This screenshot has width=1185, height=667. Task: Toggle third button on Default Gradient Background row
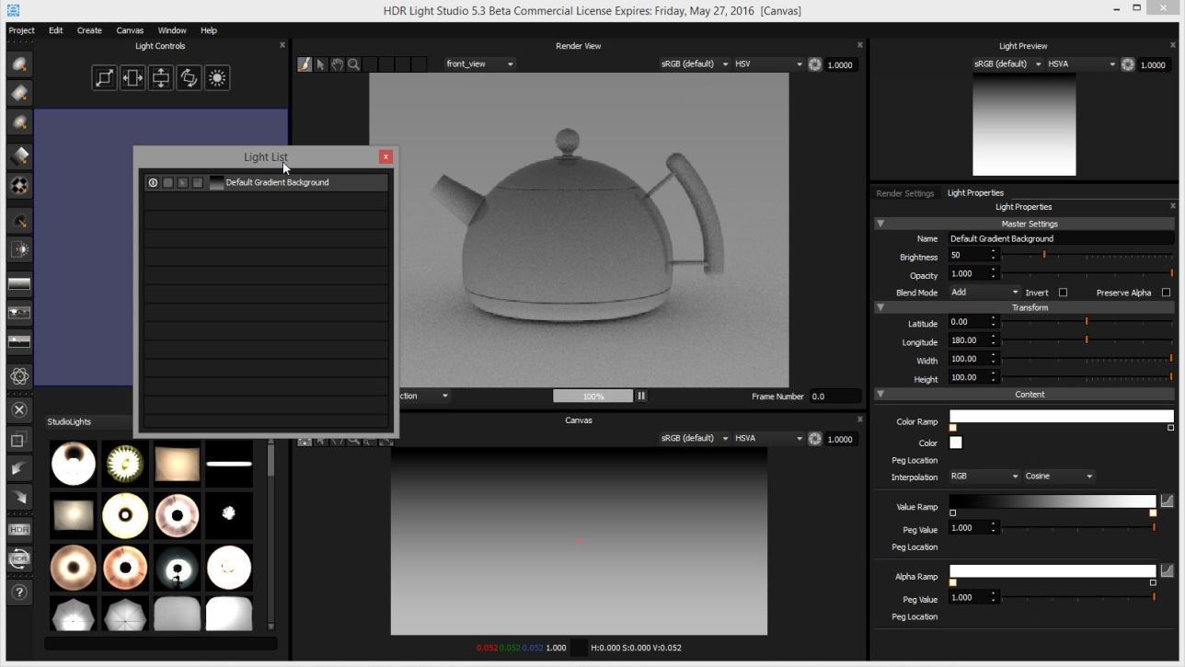click(x=182, y=183)
